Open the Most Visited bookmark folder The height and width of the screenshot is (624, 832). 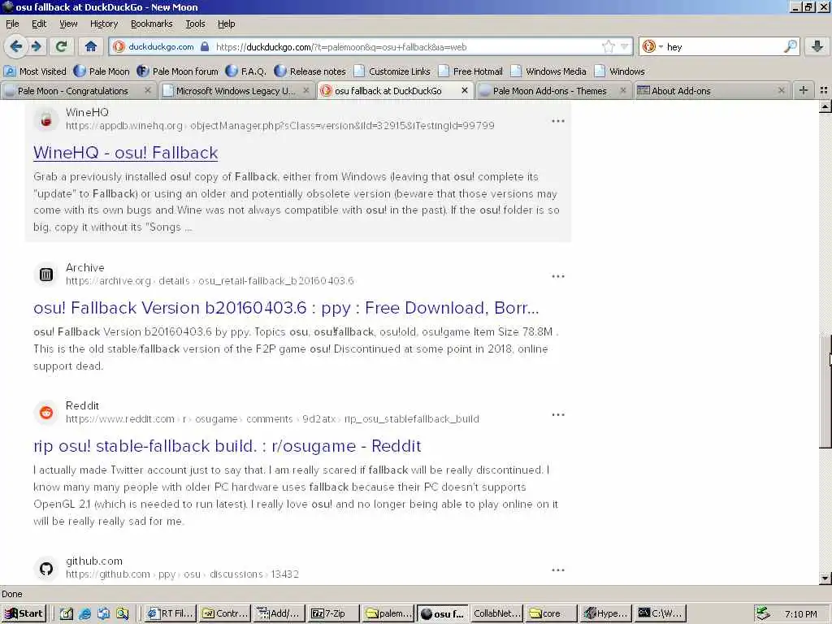(x=36, y=71)
